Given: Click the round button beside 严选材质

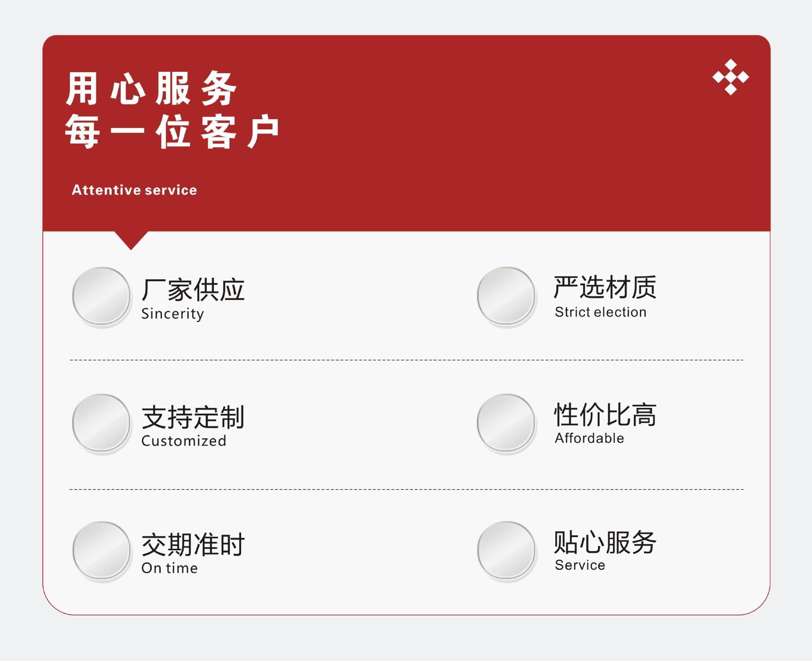Looking at the screenshot, I should click(x=507, y=296).
